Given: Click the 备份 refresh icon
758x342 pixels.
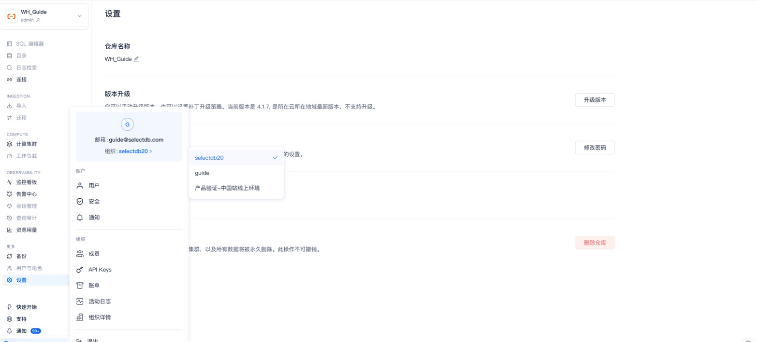Looking at the screenshot, I should (x=9, y=256).
